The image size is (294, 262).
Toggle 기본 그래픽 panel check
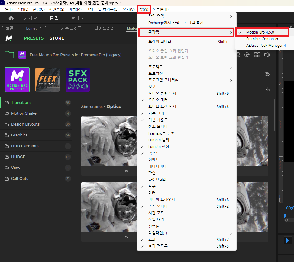coord(186,113)
